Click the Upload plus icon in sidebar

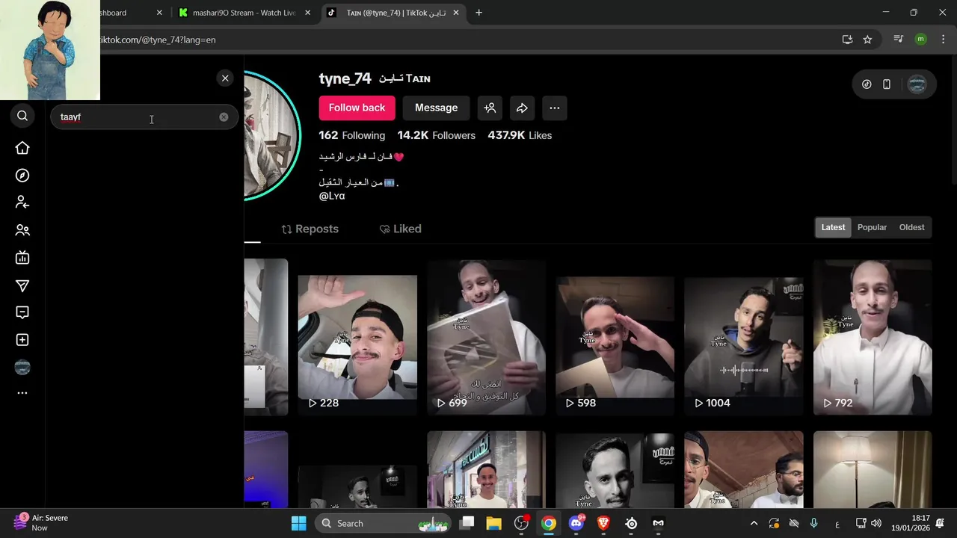(x=22, y=340)
